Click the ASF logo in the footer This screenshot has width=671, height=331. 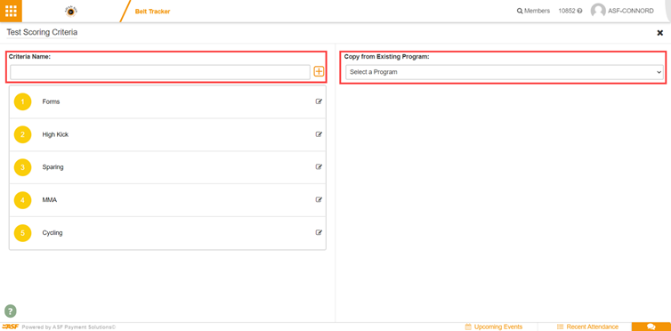click(x=10, y=327)
